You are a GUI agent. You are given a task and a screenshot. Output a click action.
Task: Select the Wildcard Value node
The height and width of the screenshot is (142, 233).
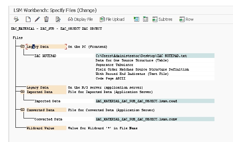[x=46, y=128]
